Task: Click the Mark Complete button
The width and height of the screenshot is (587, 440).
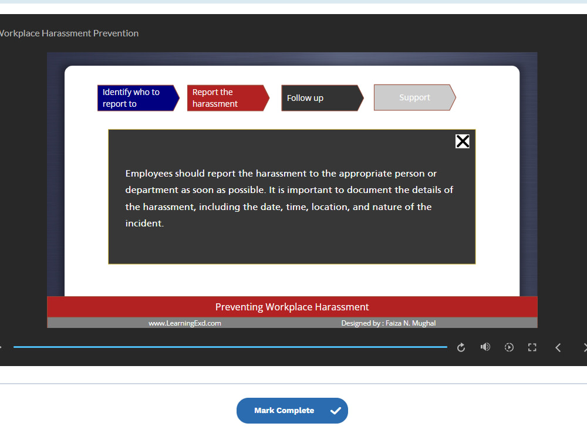Action: coord(292,411)
